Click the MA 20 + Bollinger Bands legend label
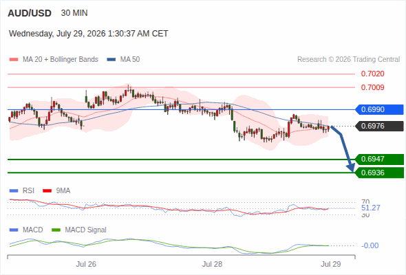The height and width of the screenshot is (275, 406). pos(61,60)
